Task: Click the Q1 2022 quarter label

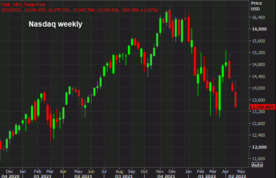Action: (207, 176)
